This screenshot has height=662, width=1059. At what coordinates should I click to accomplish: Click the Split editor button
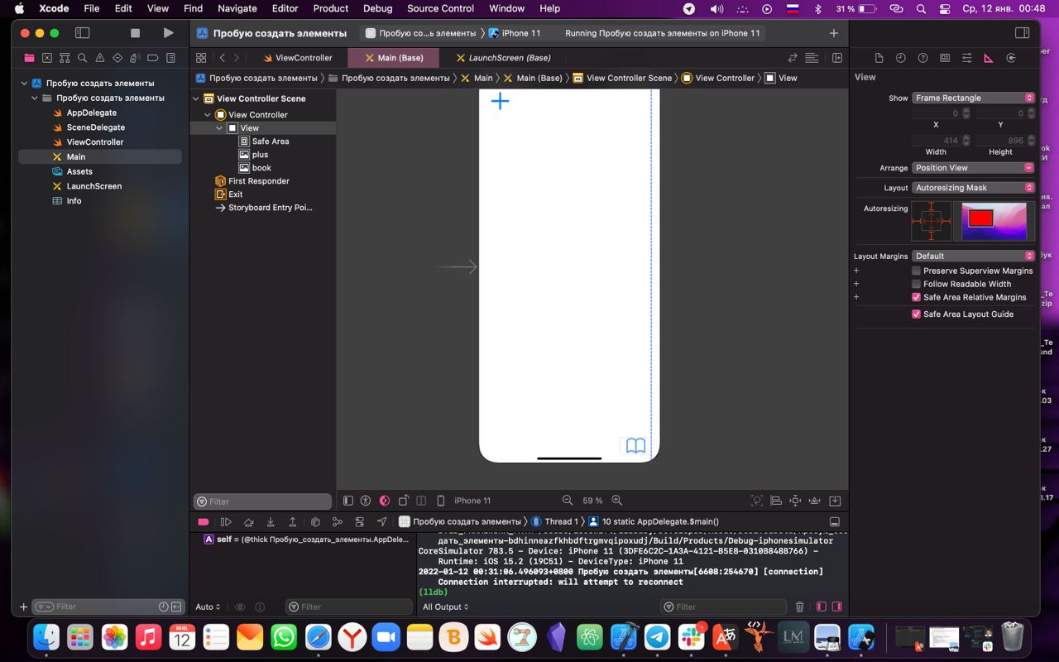[836, 58]
